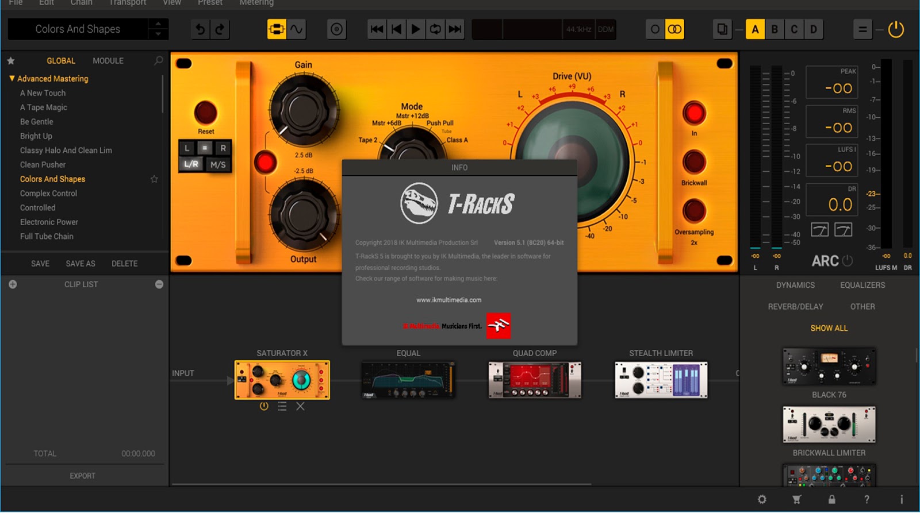The width and height of the screenshot is (920, 517).
Task: Click the redo arrow icon
Action: tap(220, 29)
